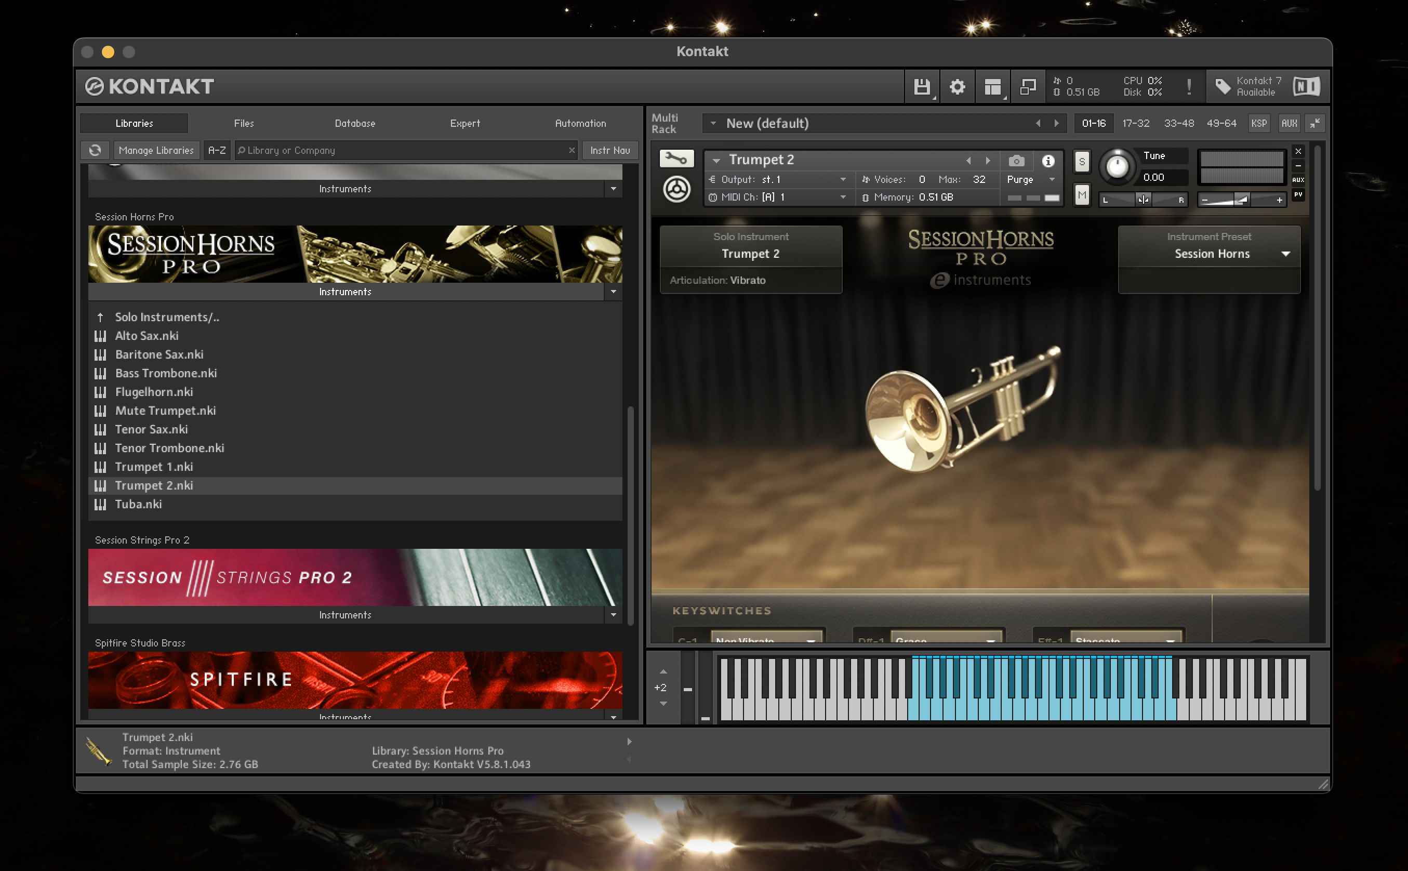
Task: Click the round instrument logo icon under wrench
Action: [676, 189]
